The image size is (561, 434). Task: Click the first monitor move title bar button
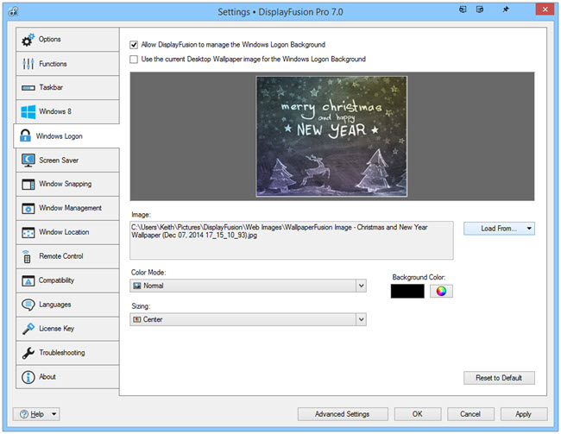point(463,9)
